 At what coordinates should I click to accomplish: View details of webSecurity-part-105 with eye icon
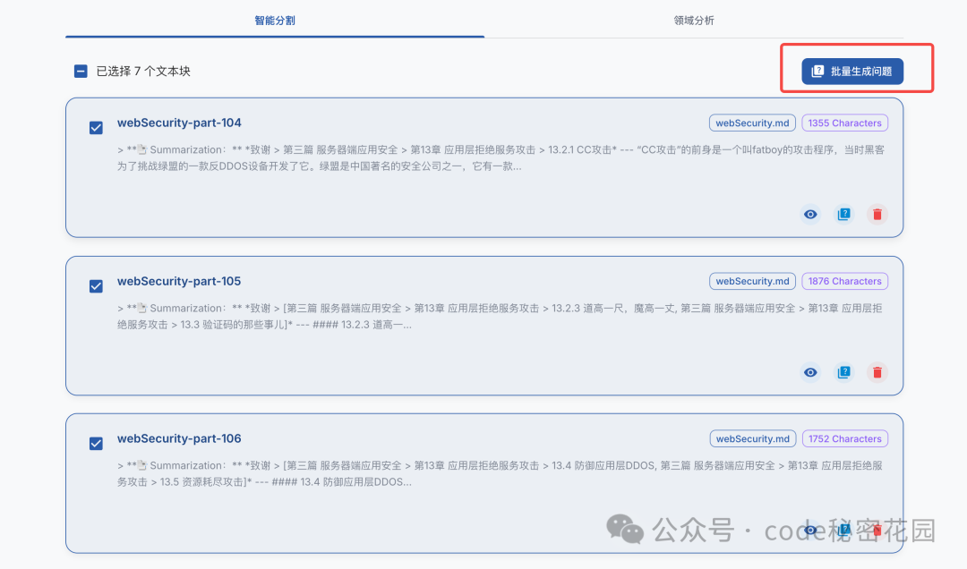click(x=810, y=372)
